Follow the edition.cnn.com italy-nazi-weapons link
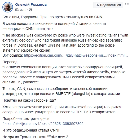This screenshot has width=132, height=140. coord(76,56)
